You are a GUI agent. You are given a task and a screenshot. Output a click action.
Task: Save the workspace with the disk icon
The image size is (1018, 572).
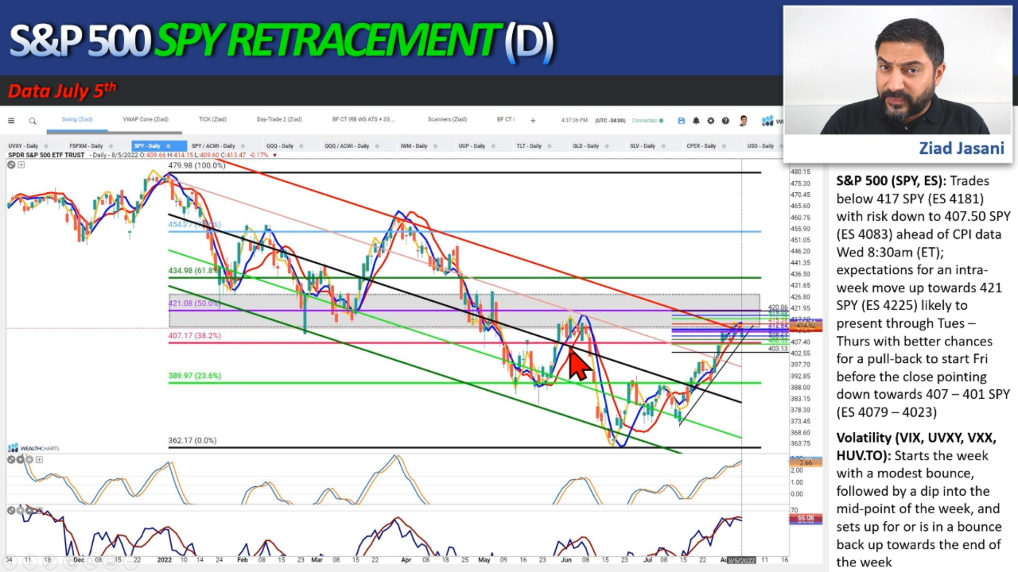pyautogui.click(x=681, y=121)
